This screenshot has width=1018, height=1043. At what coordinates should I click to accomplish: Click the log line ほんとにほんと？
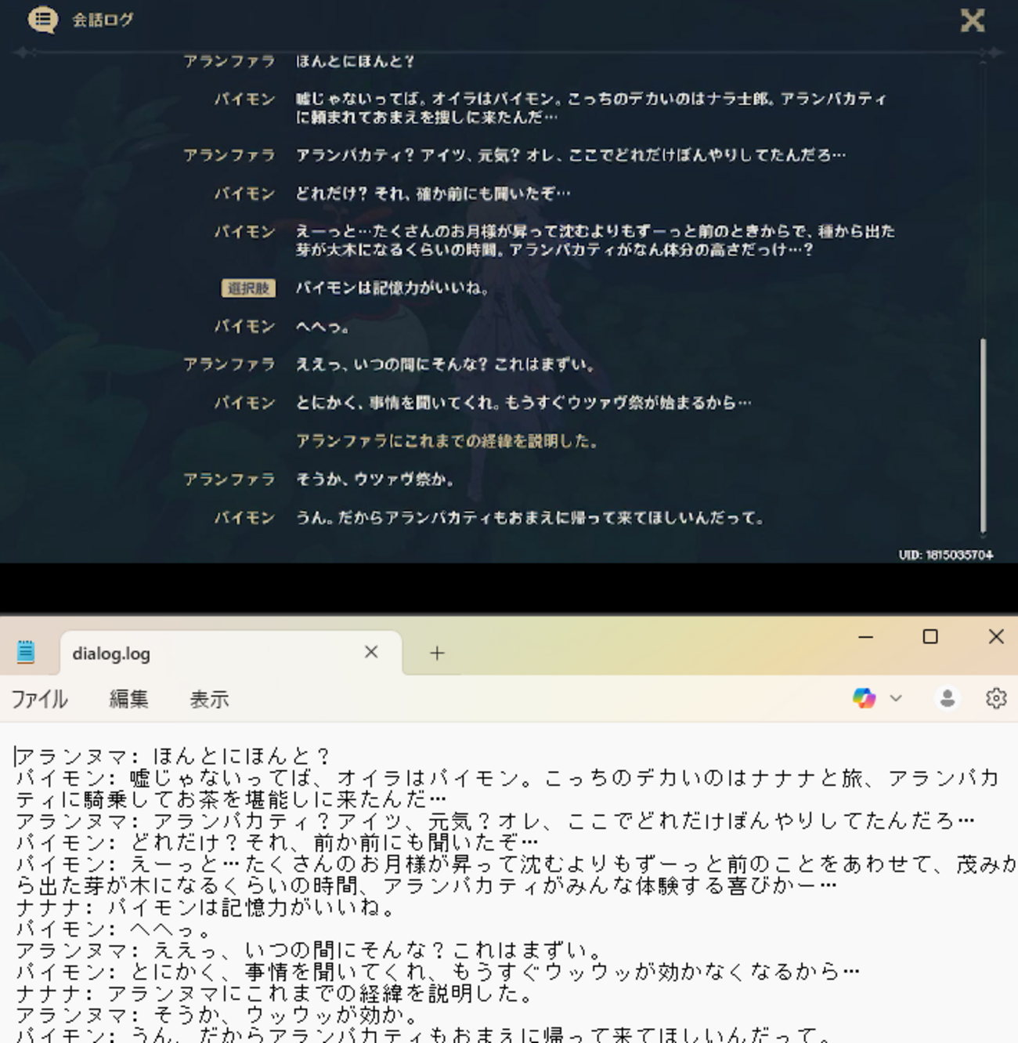click(x=355, y=61)
